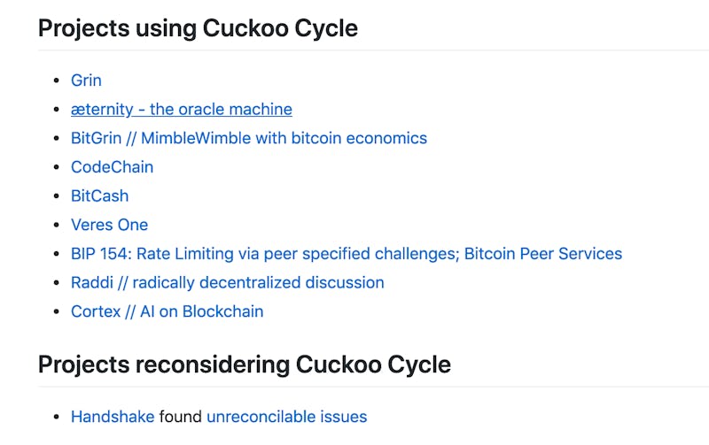
Task: Click the bullet point beside Handshake
Action: pyautogui.click(x=58, y=418)
